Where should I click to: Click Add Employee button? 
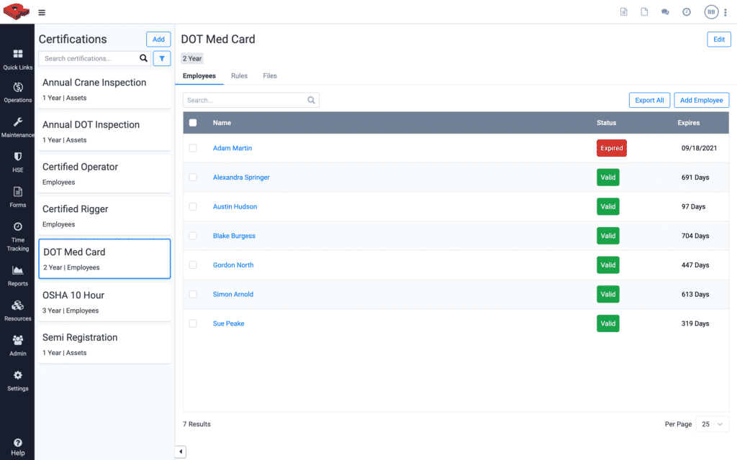701,100
